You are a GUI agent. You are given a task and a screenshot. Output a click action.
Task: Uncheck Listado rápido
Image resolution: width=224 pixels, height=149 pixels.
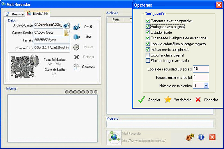148,32
